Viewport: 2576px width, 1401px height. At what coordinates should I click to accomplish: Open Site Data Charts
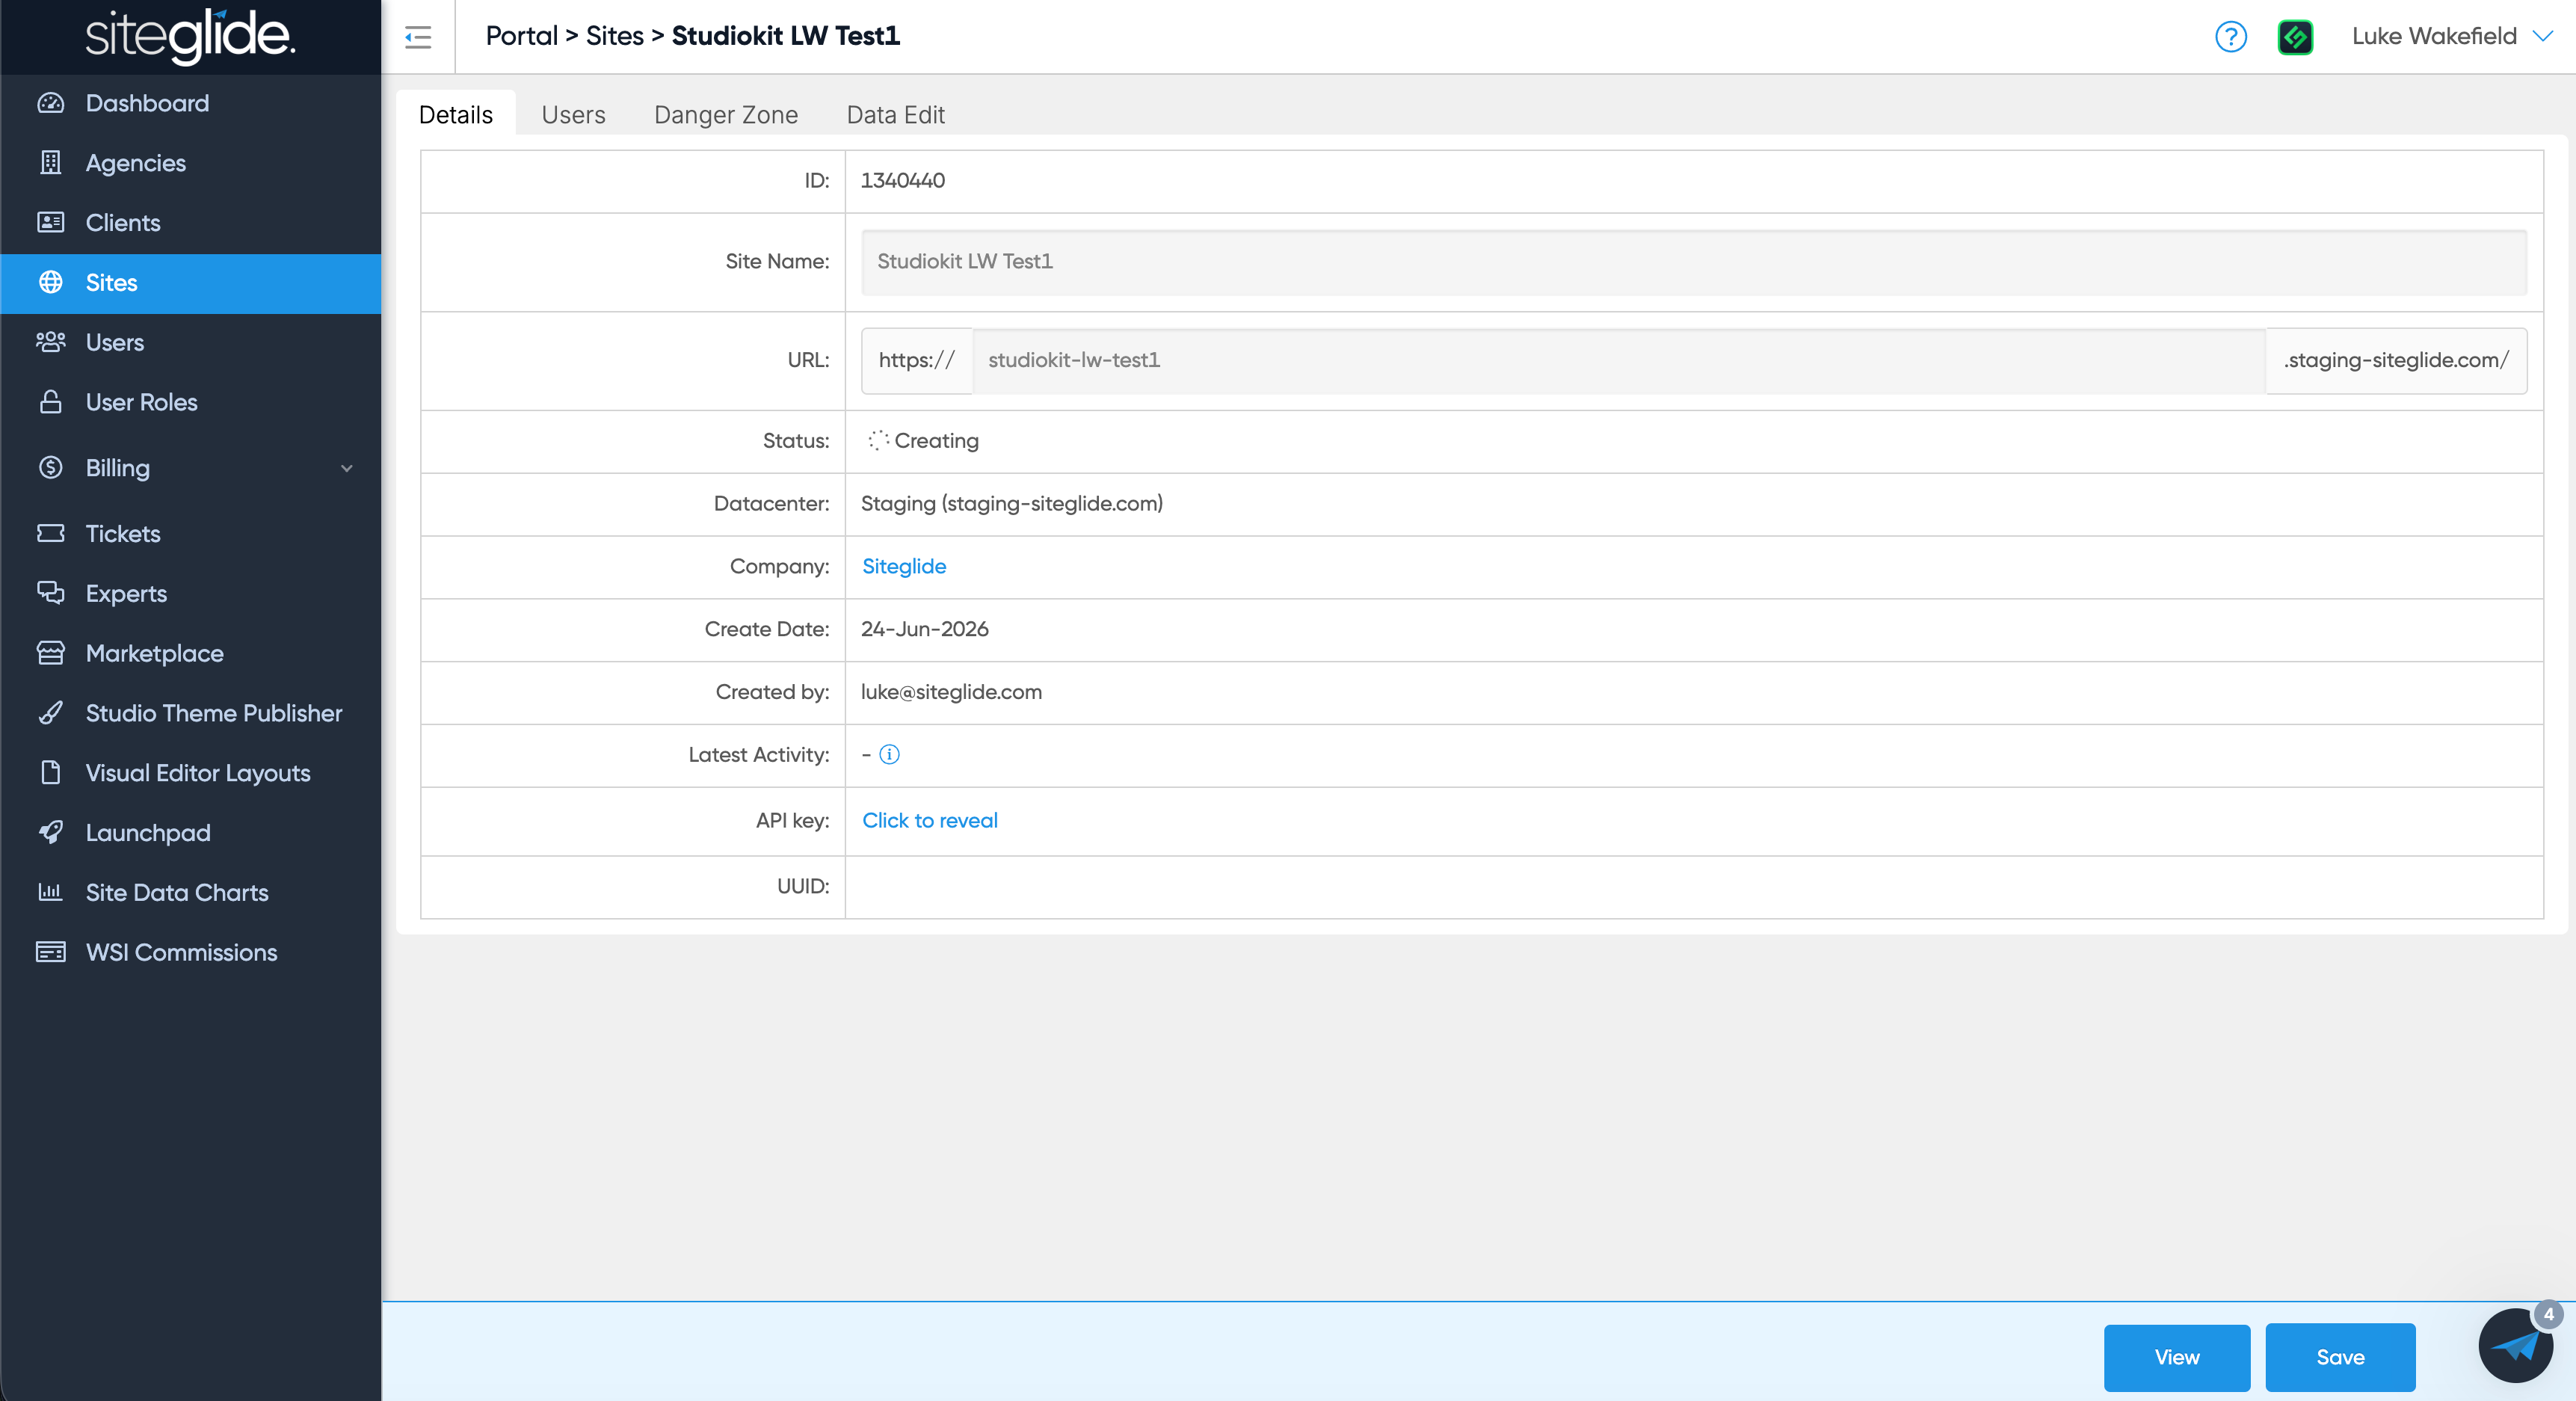coord(190,892)
